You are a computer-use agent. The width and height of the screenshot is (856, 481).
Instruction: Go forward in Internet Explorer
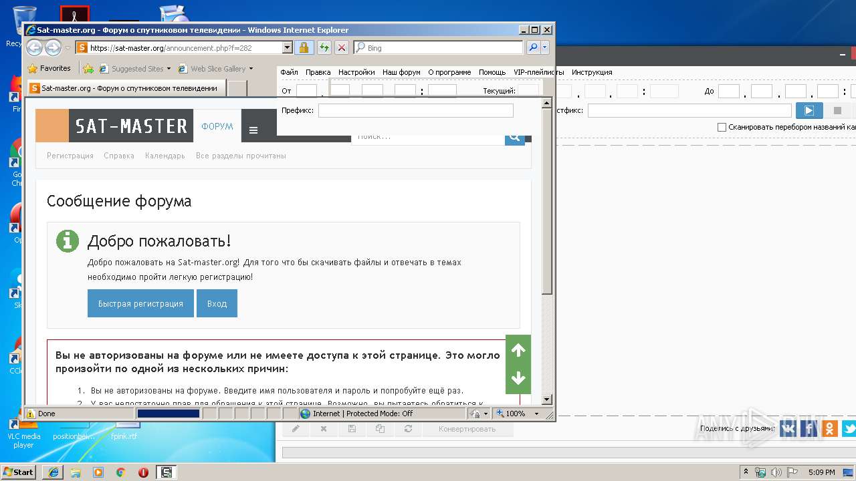point(53,47)
